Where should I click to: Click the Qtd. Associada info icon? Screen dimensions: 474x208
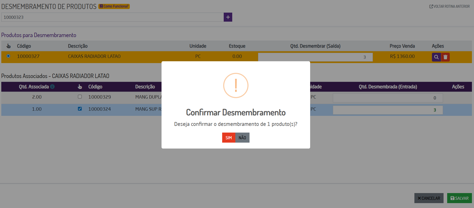click(x=52, y=87)
